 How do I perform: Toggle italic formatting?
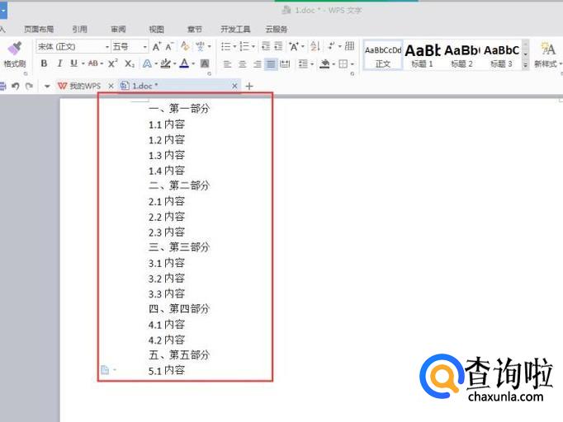point(59,63)
